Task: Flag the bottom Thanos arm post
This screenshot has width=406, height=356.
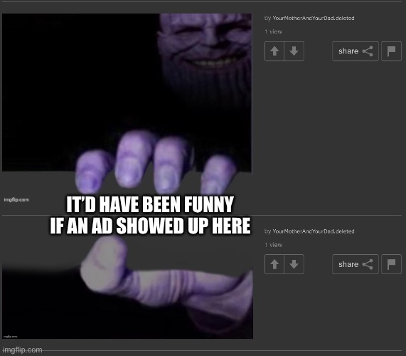Action: pyautogui.click(x=391, y=264)
